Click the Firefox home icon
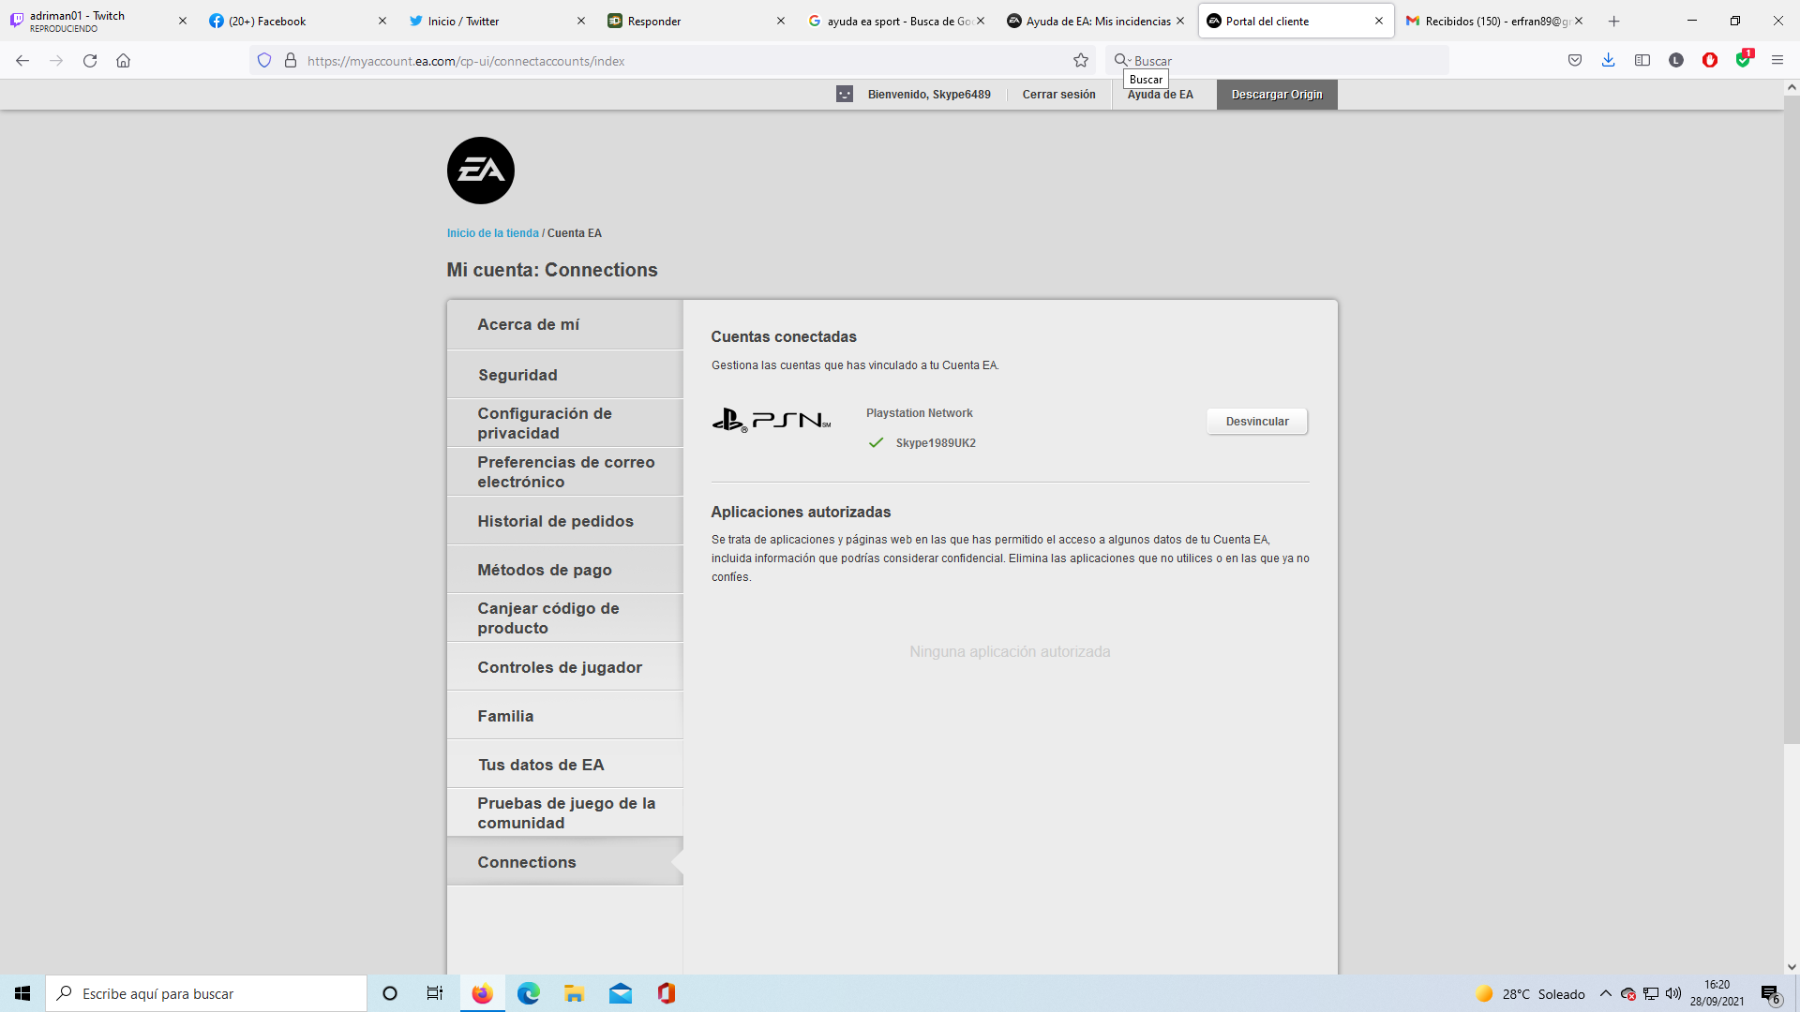 point(123,61)
